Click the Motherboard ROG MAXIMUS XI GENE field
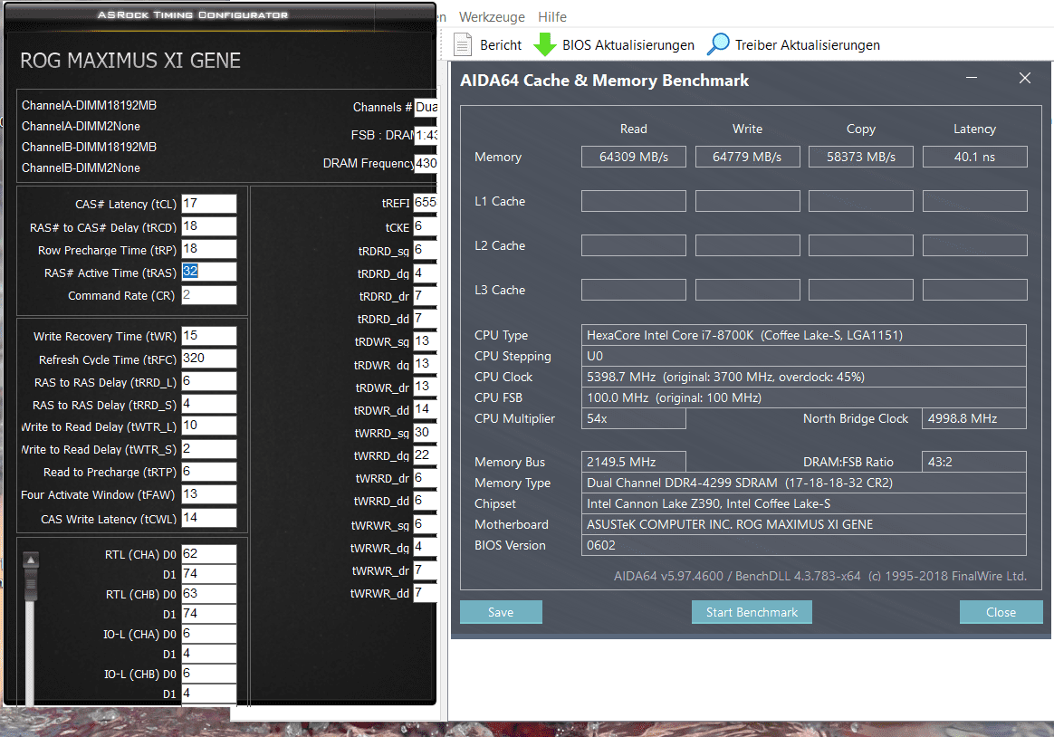Screen dimensions: 1054x737 point(803,525)
